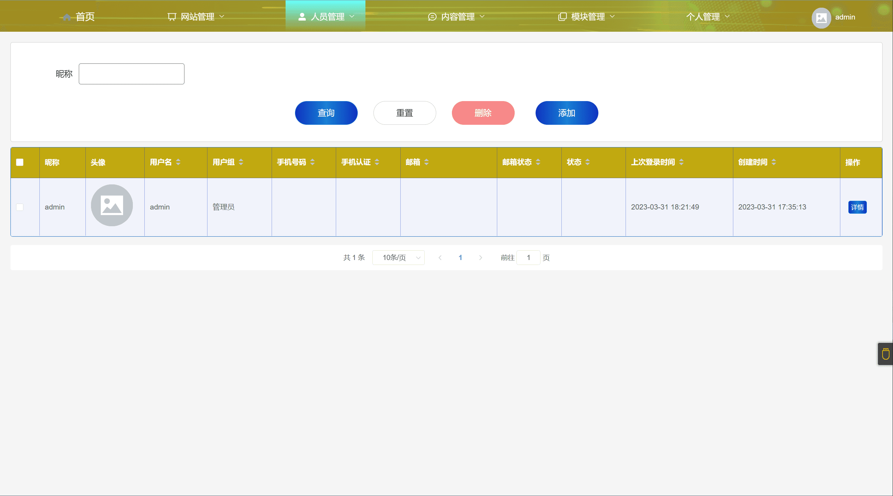Click the 详情 button in admin row

tap(857, 207)
